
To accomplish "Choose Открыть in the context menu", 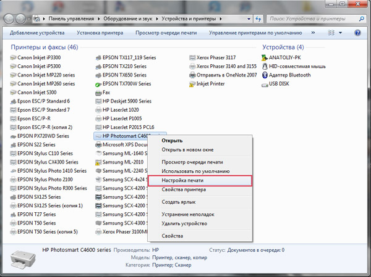I will (x=200, y=141).
